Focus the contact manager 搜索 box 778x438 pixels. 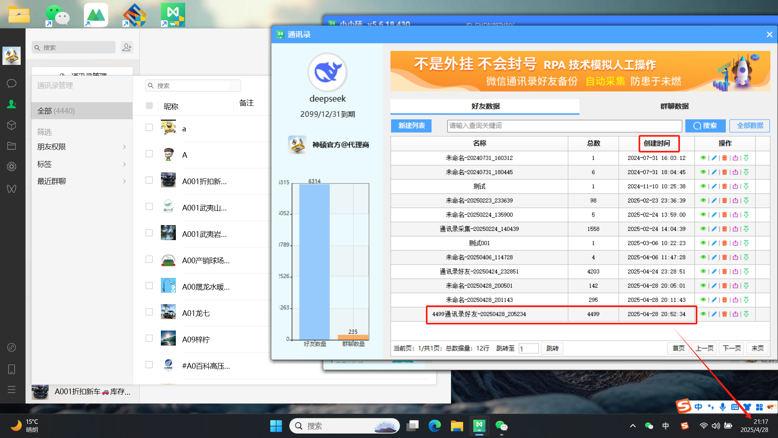[193, 86]
